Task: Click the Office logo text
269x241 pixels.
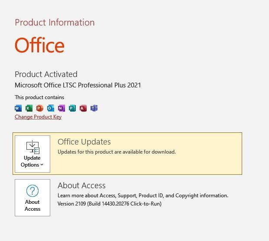Action: click(39, 45)
